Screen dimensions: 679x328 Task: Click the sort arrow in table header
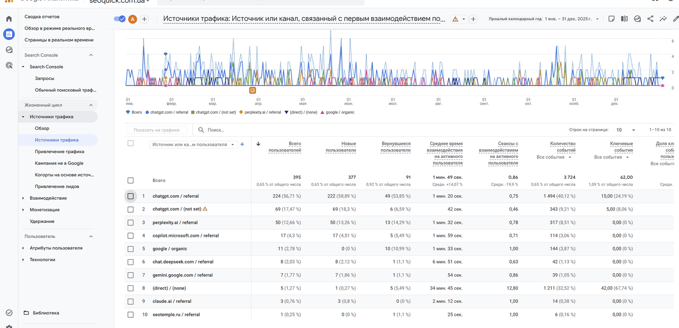tap(258, 144)
